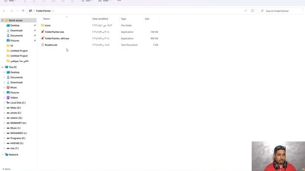Refresh the FolderPainter folder view

tap(252, 11)
